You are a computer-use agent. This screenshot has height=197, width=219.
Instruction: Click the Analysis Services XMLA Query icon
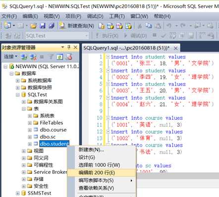(x=128, y=26)
